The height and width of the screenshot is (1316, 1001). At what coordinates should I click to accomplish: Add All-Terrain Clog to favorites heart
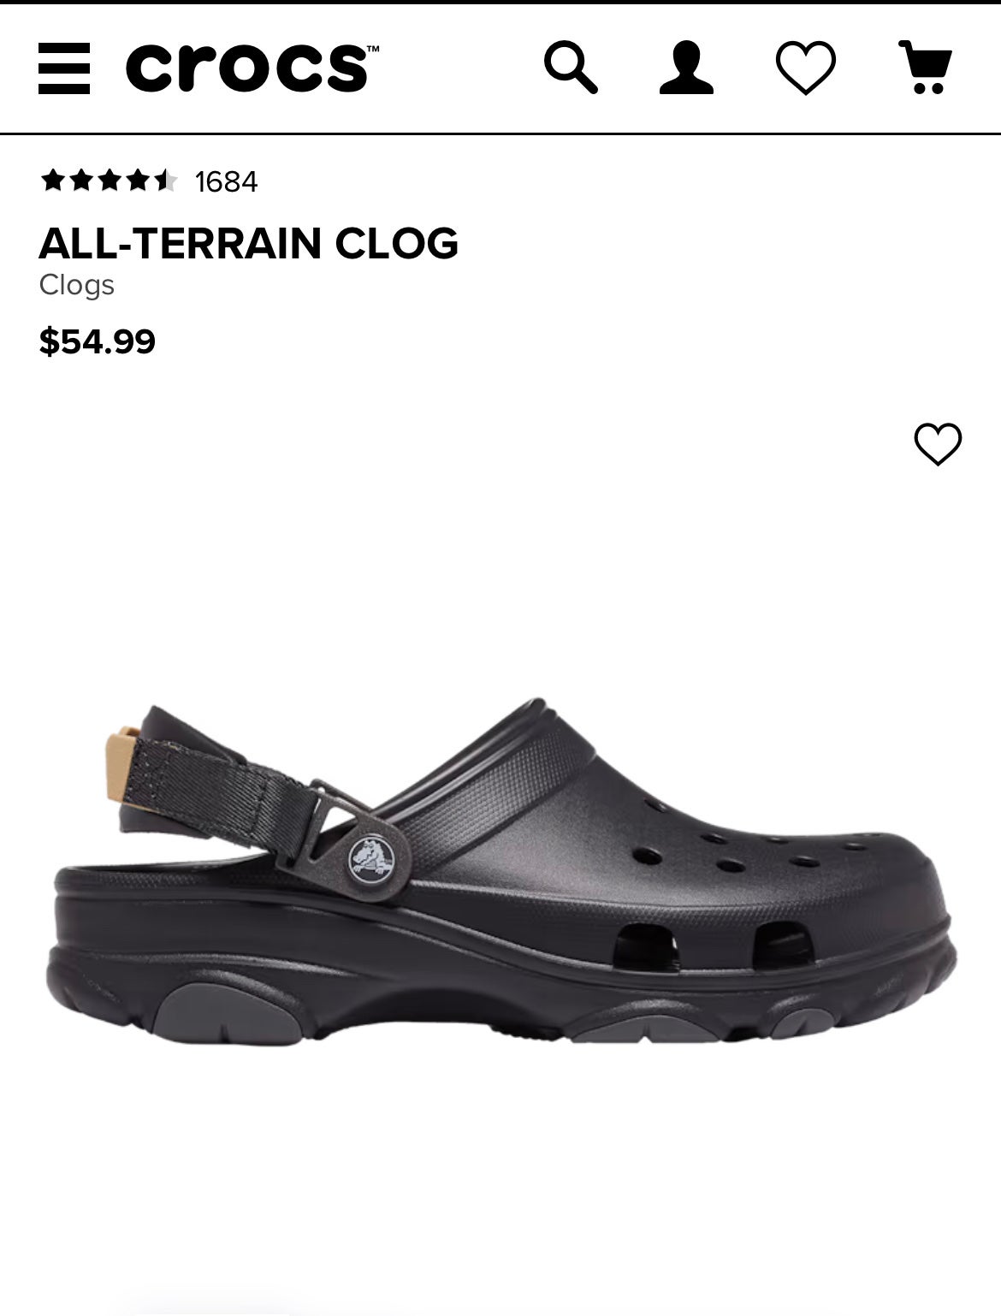tap(938, 444)
